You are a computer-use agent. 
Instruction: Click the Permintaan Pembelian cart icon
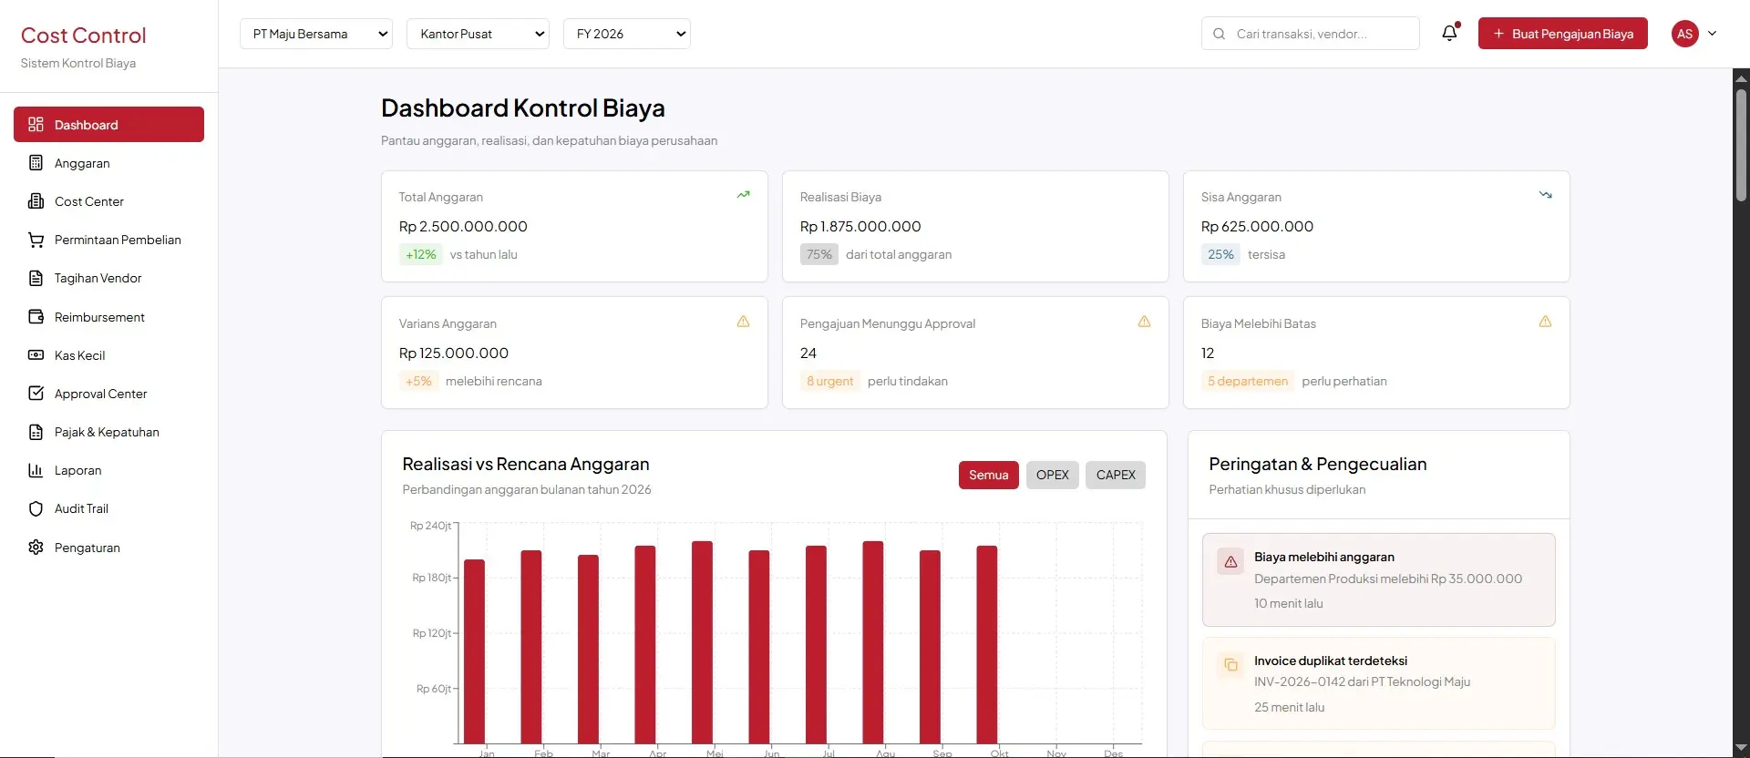point(36,240)
